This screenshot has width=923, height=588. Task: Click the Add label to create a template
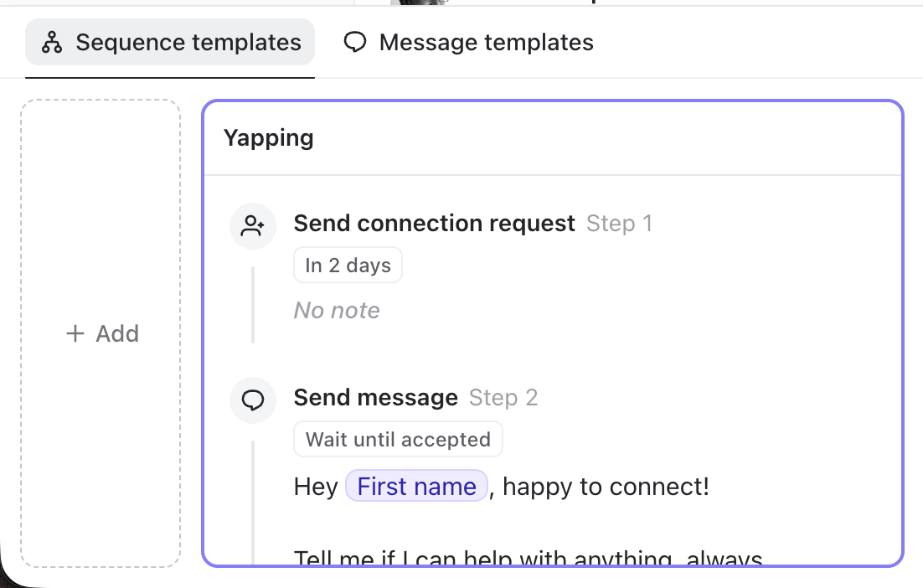pyautogui.click(x=118, y=333)
